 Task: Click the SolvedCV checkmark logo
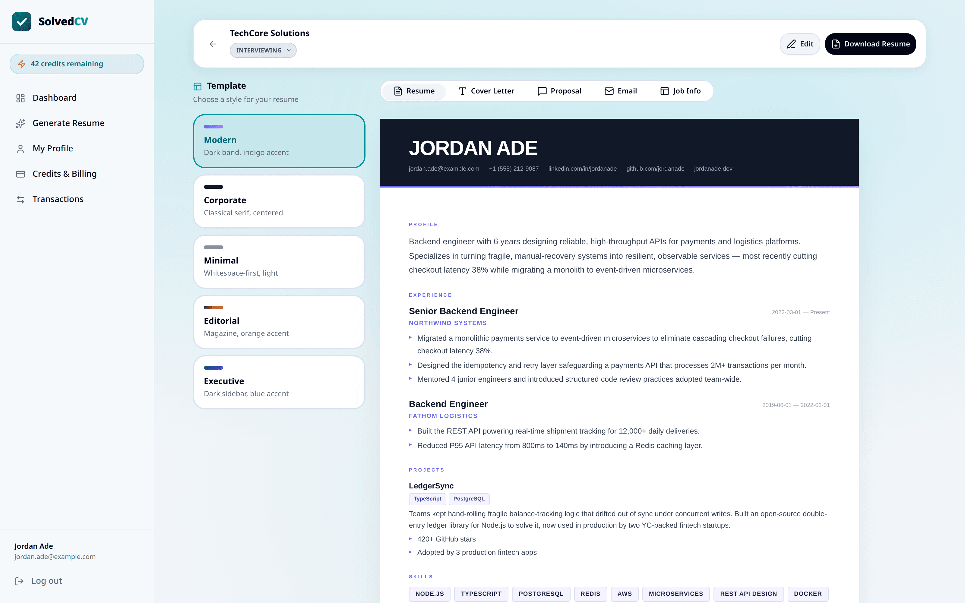[x=21, y=21]
